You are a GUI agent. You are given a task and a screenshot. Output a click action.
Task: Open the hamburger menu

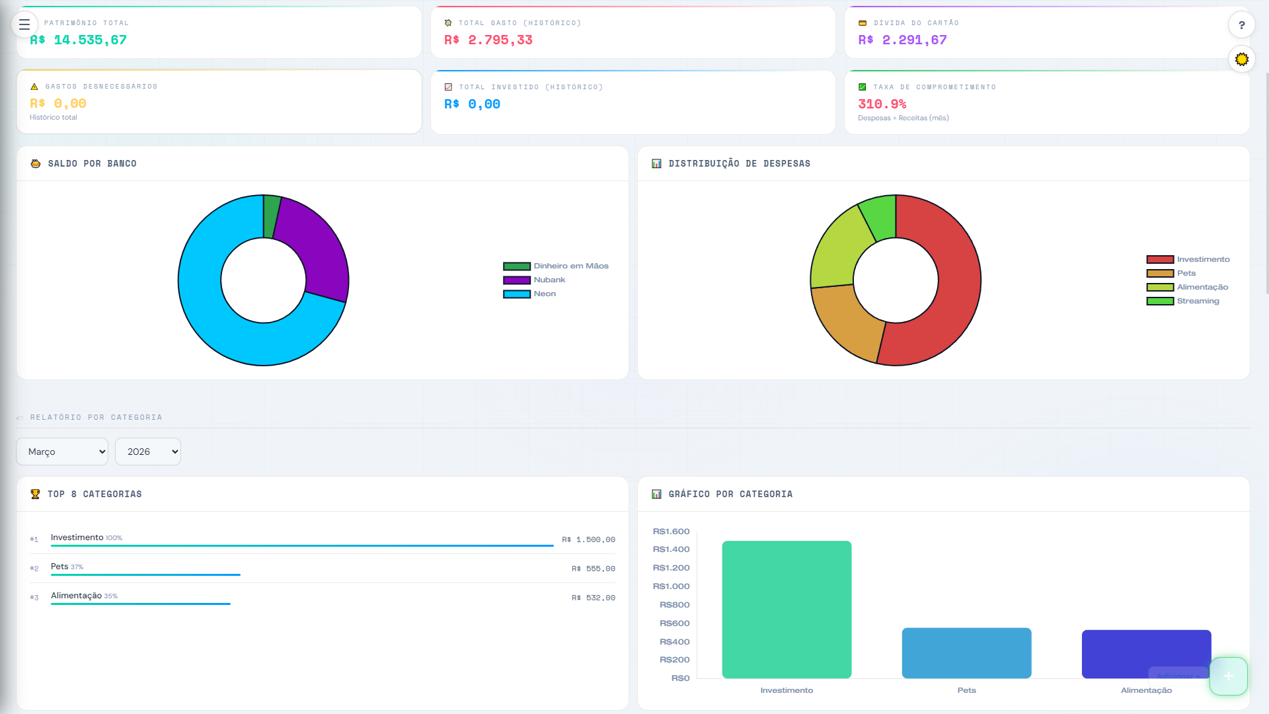coord(24,25)
